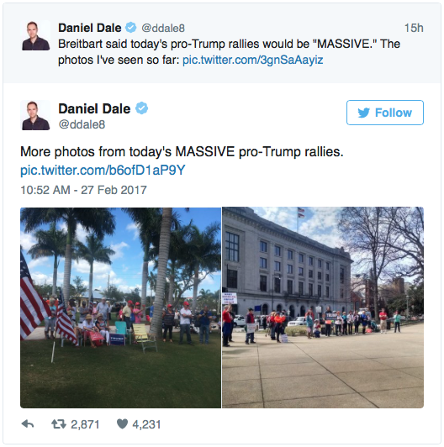Open the courthouse plaza rally photo
Image resolution: width=444 pixels, height=447 pixels.
(323, 308)
